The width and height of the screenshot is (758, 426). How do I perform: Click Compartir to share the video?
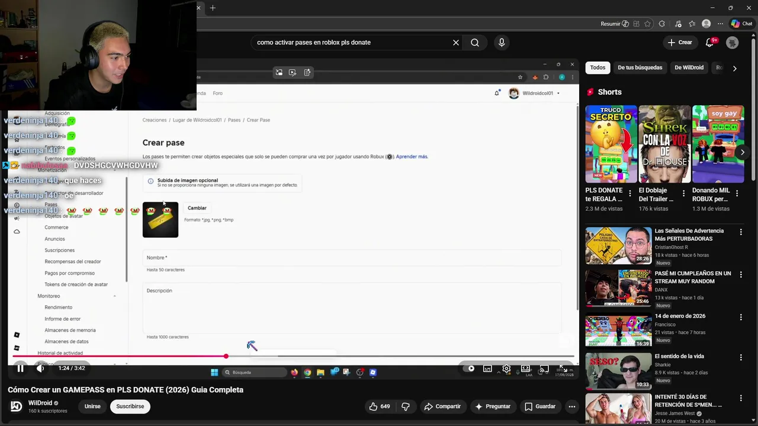click(x=442, y=406)
